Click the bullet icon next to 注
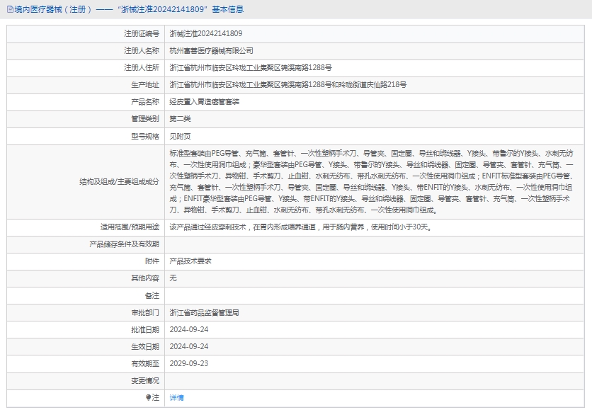The image size is (592, 410). pyautogui.click(x=148, y=398)
